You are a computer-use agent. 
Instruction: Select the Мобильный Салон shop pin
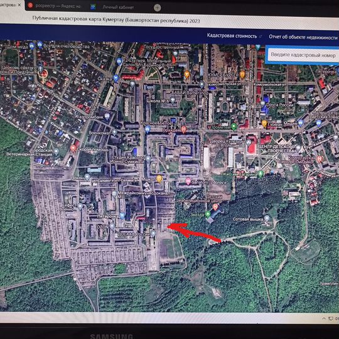tap(119, 62)
